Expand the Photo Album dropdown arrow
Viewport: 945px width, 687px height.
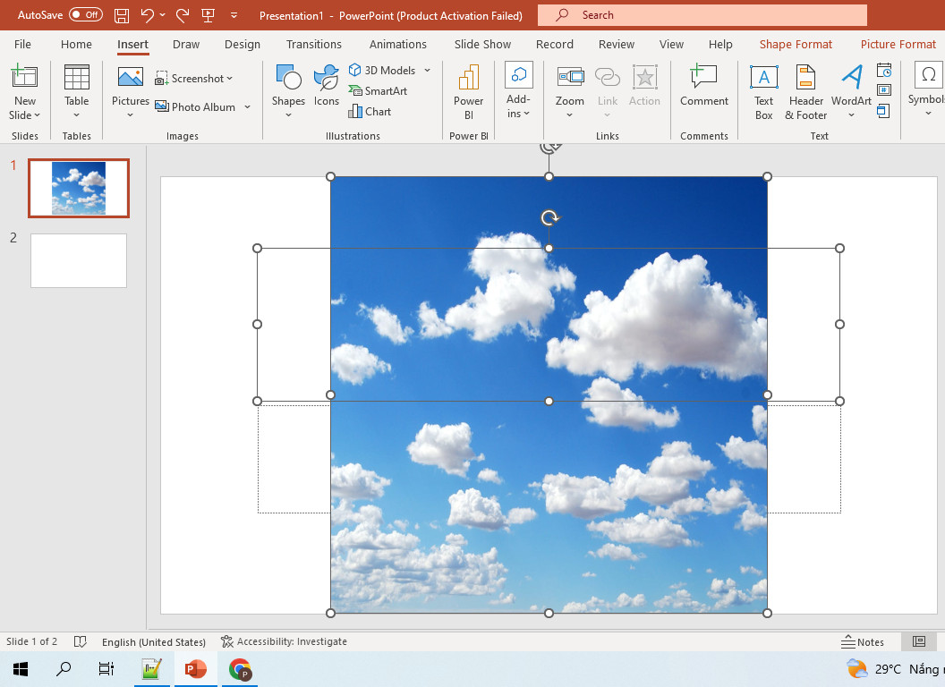coord(247,106)
